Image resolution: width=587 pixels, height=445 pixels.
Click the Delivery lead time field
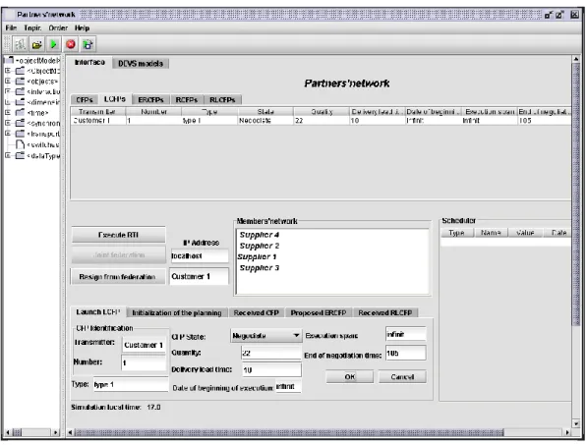271,369
